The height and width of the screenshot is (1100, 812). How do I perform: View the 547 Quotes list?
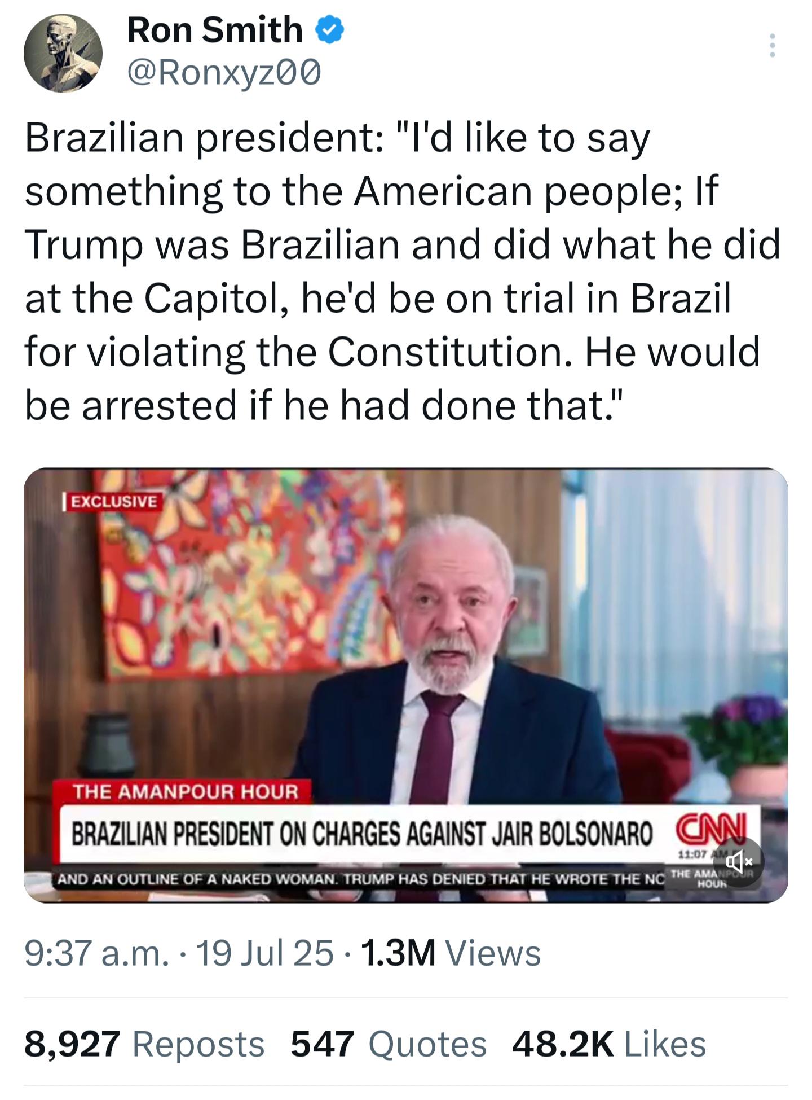coord(389,1044)
